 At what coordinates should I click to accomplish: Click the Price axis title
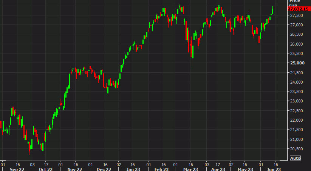tap(295, 1)
